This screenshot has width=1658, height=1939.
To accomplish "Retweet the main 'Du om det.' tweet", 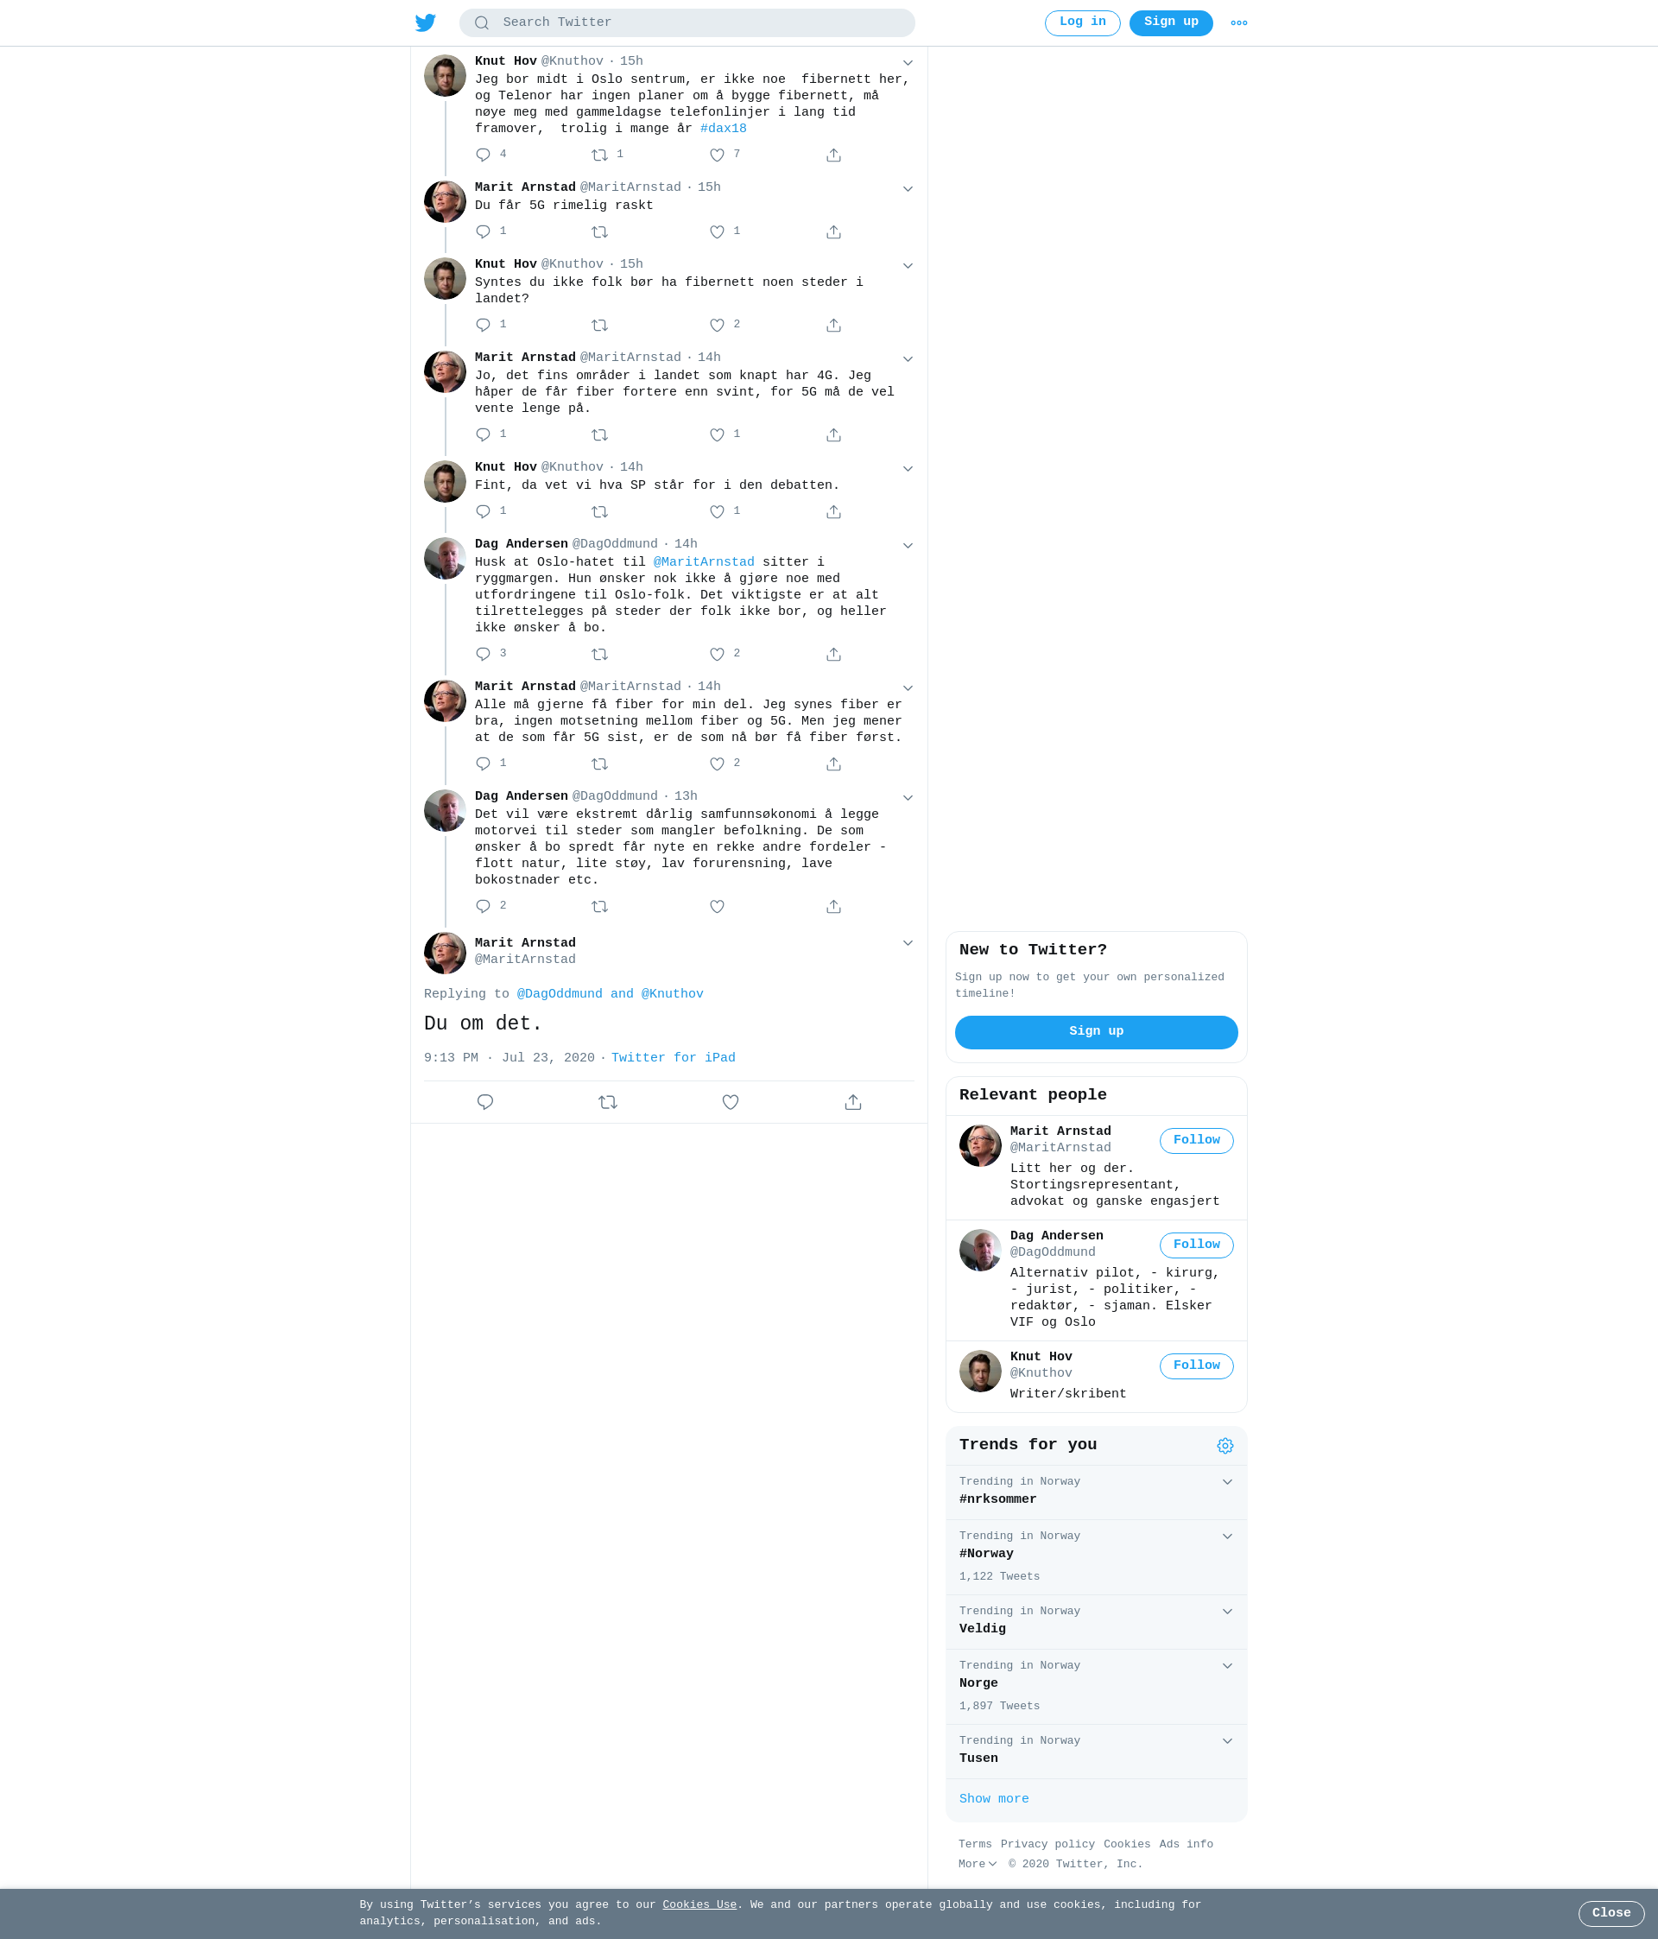I will (x=608, y=1102).
